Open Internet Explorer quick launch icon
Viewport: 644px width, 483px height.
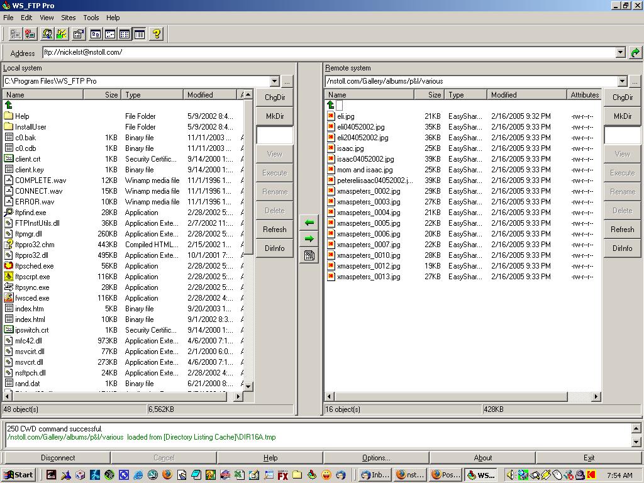(138, 475)
